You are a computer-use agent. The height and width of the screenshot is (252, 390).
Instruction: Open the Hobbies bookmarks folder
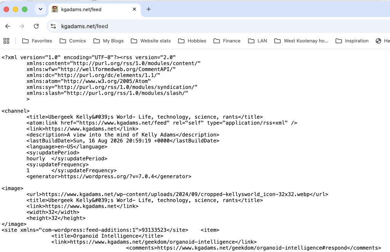tap(192, 41)
